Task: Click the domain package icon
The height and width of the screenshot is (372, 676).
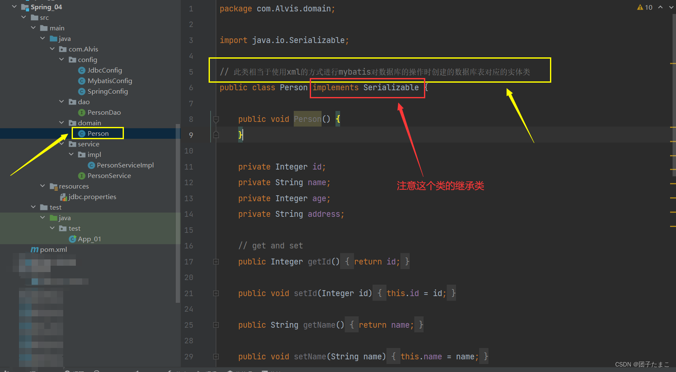Action: click(x=72, y=123)
